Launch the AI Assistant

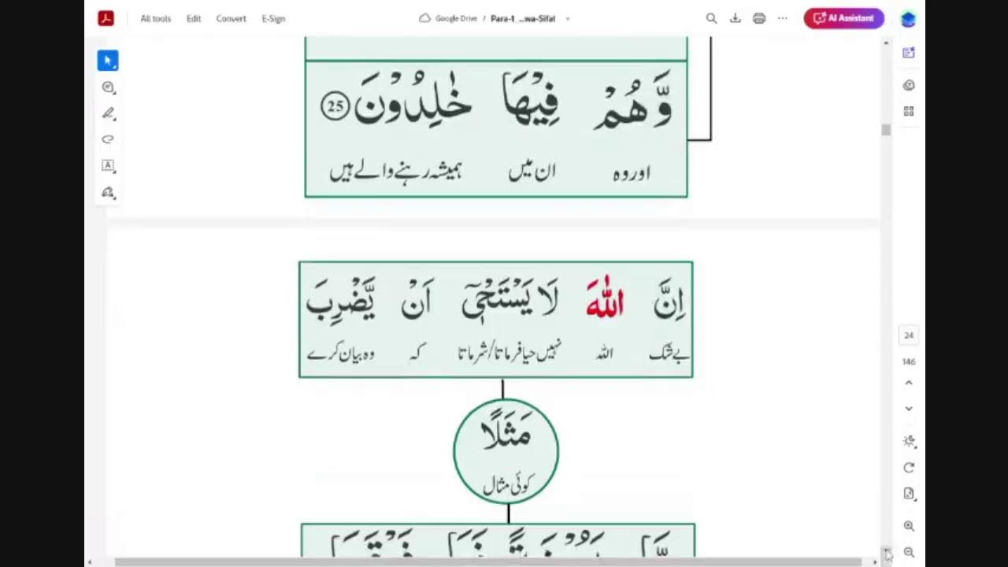click(x=843, y=18)
